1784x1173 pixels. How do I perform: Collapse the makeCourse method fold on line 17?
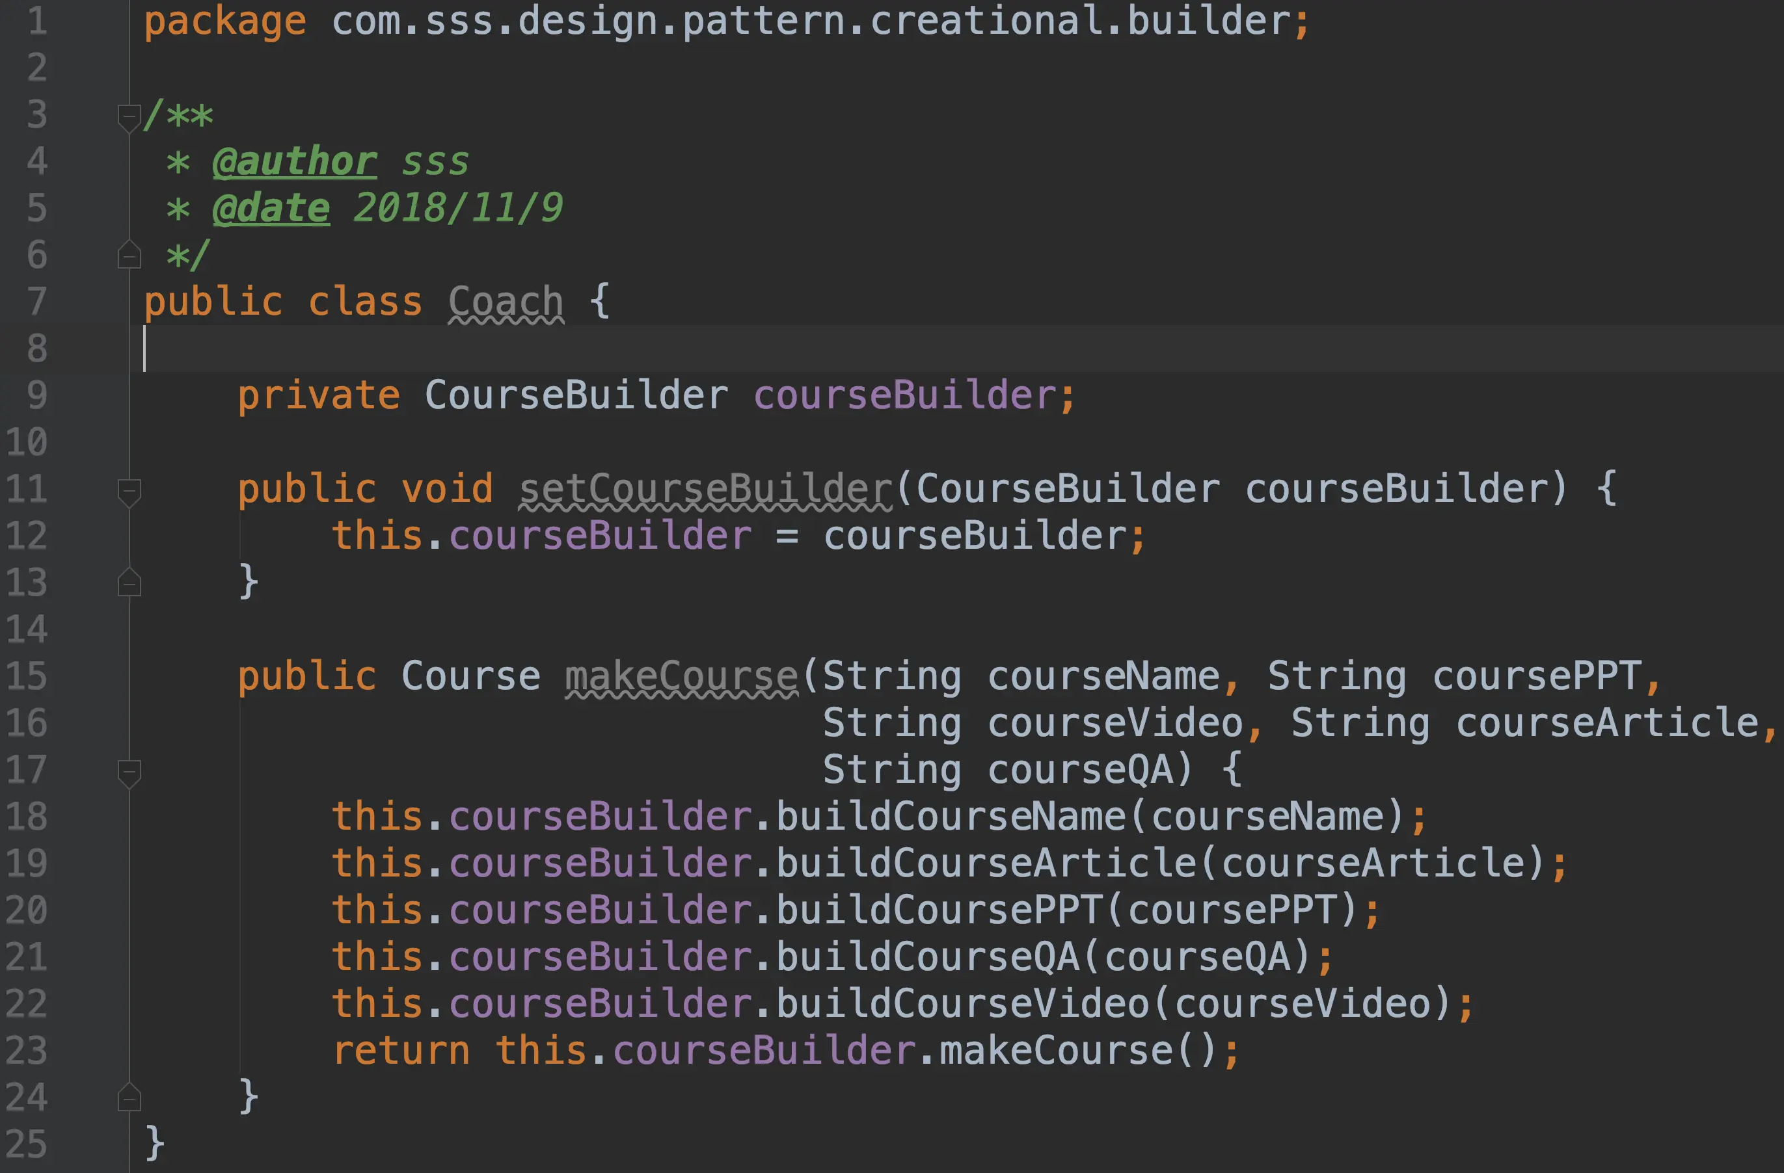(x=129, y=772)
